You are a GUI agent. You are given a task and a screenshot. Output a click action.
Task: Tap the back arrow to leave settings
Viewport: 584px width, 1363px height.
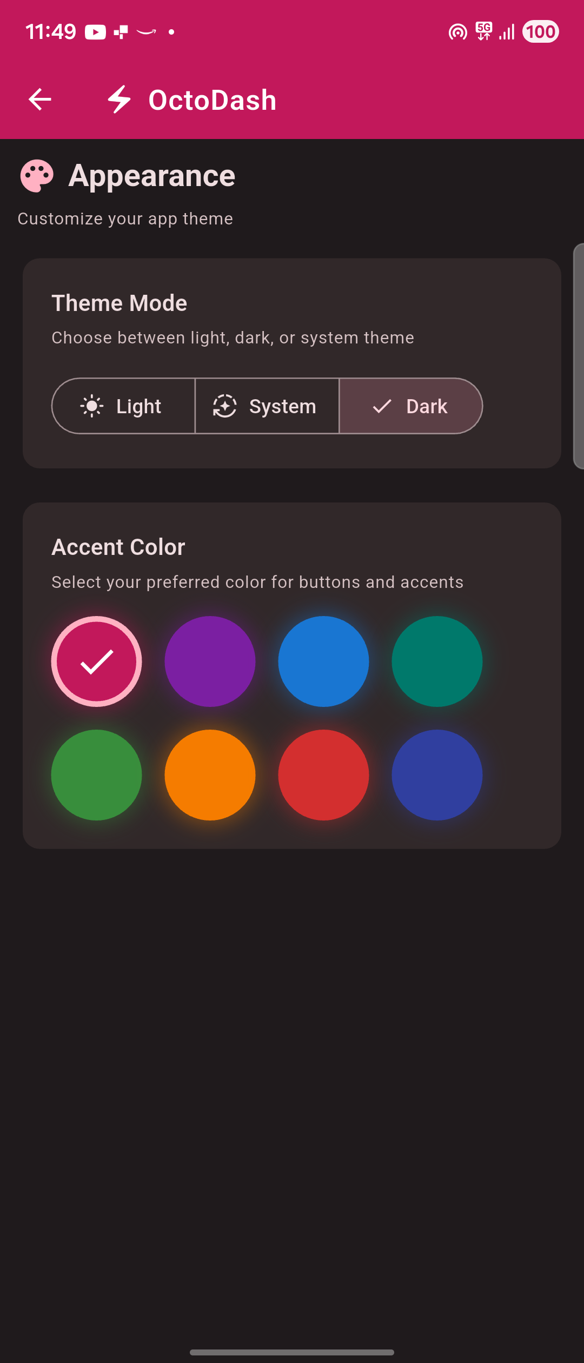[x=39, y=98]
